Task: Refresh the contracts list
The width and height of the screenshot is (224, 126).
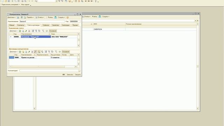Action: pos(60,52)
